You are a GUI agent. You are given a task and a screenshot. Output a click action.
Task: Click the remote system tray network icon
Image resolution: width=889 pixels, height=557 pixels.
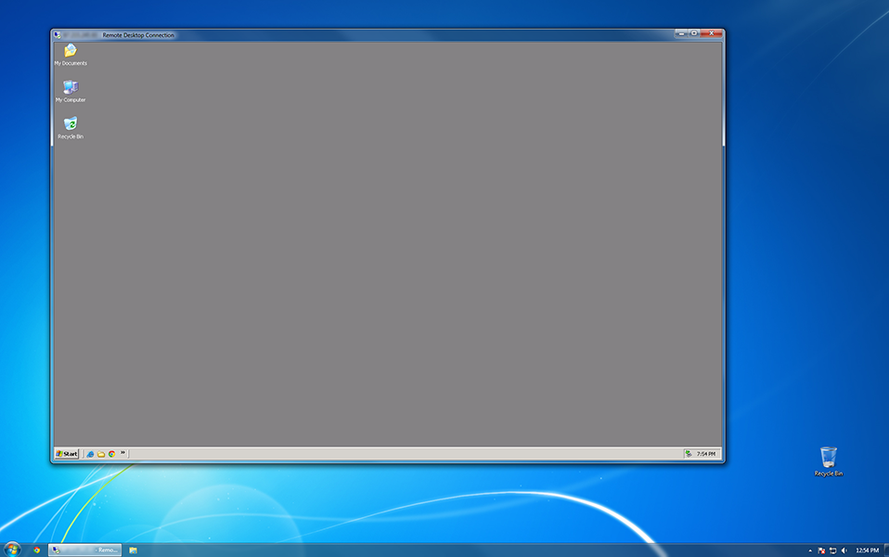(689, 454)
